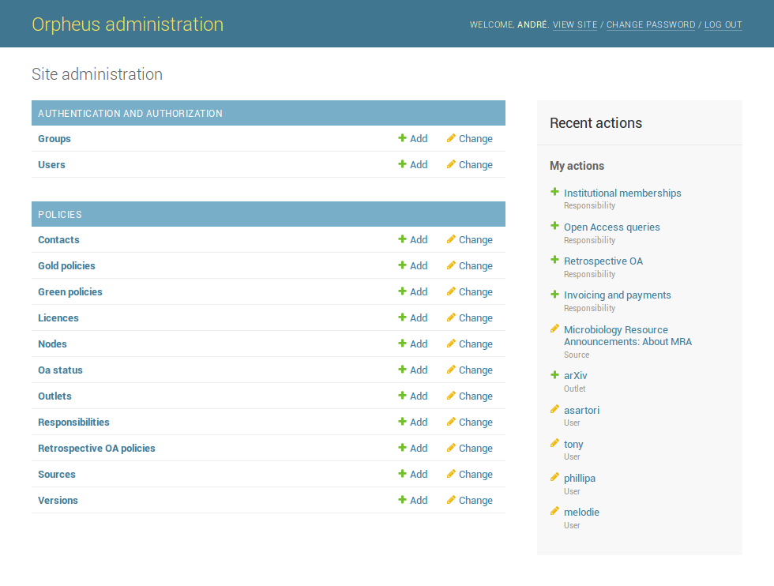Screen dimensions: 774x586
Task: Open Responsibilities model page
Action: point(73,423)
